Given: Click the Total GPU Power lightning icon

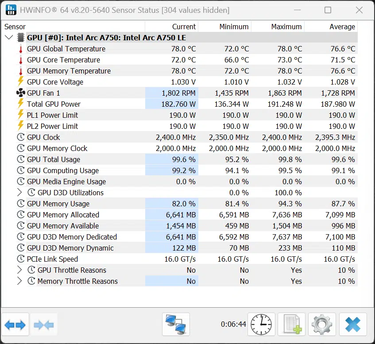Looking at the screenshot, I should (21, 104).
